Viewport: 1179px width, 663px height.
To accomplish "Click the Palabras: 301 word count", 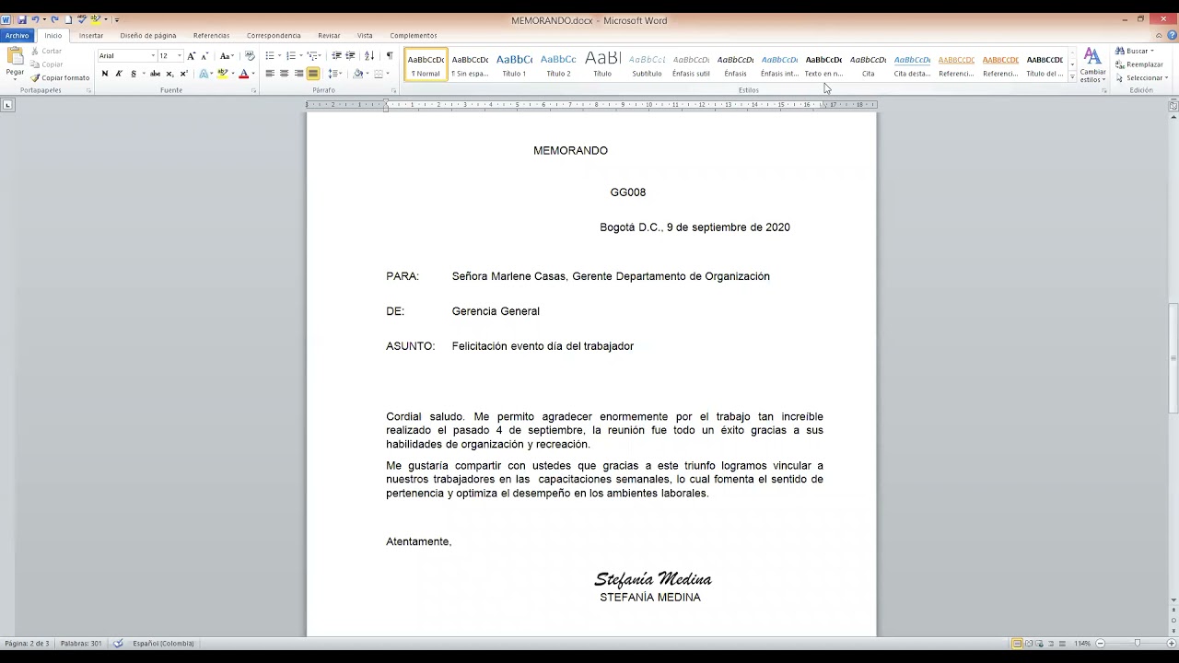I will tap(81, 644).
